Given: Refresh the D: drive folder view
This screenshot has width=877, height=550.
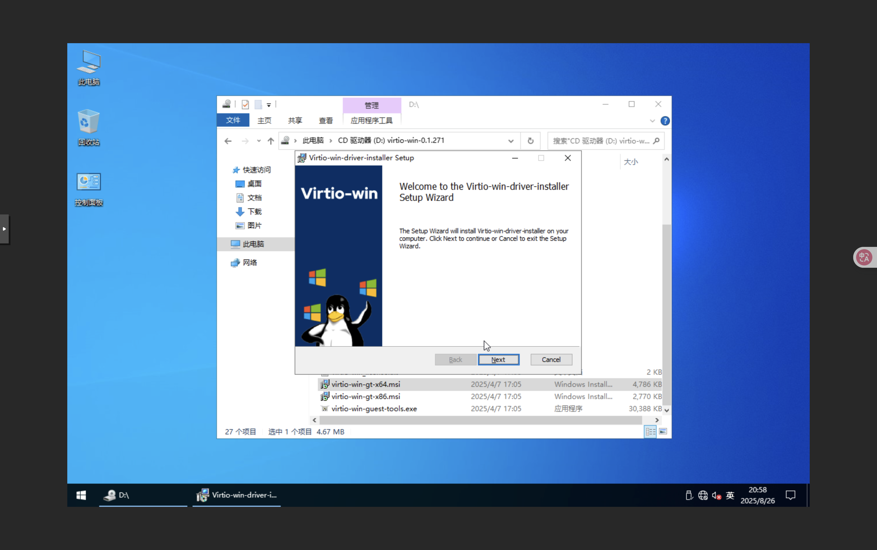Looking at the screenshot, I should [530, 141].
